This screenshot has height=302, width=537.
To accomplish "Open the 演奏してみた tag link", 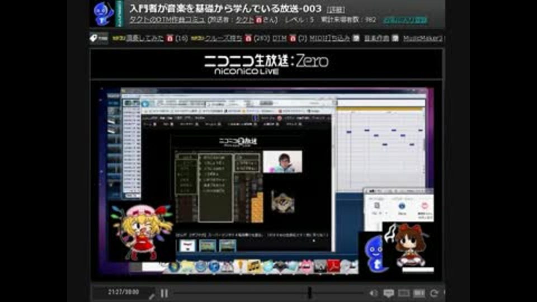I will pos(145,39).
